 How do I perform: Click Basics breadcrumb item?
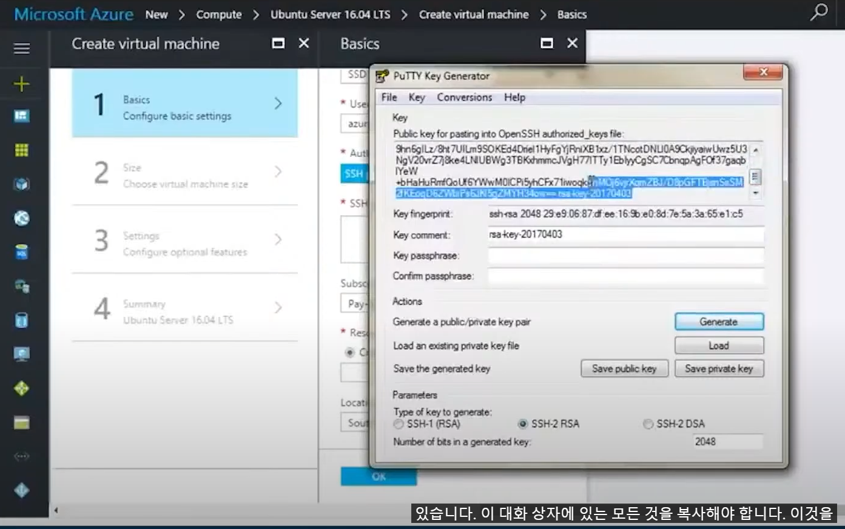pyautogui.click(x=572, y=15)
